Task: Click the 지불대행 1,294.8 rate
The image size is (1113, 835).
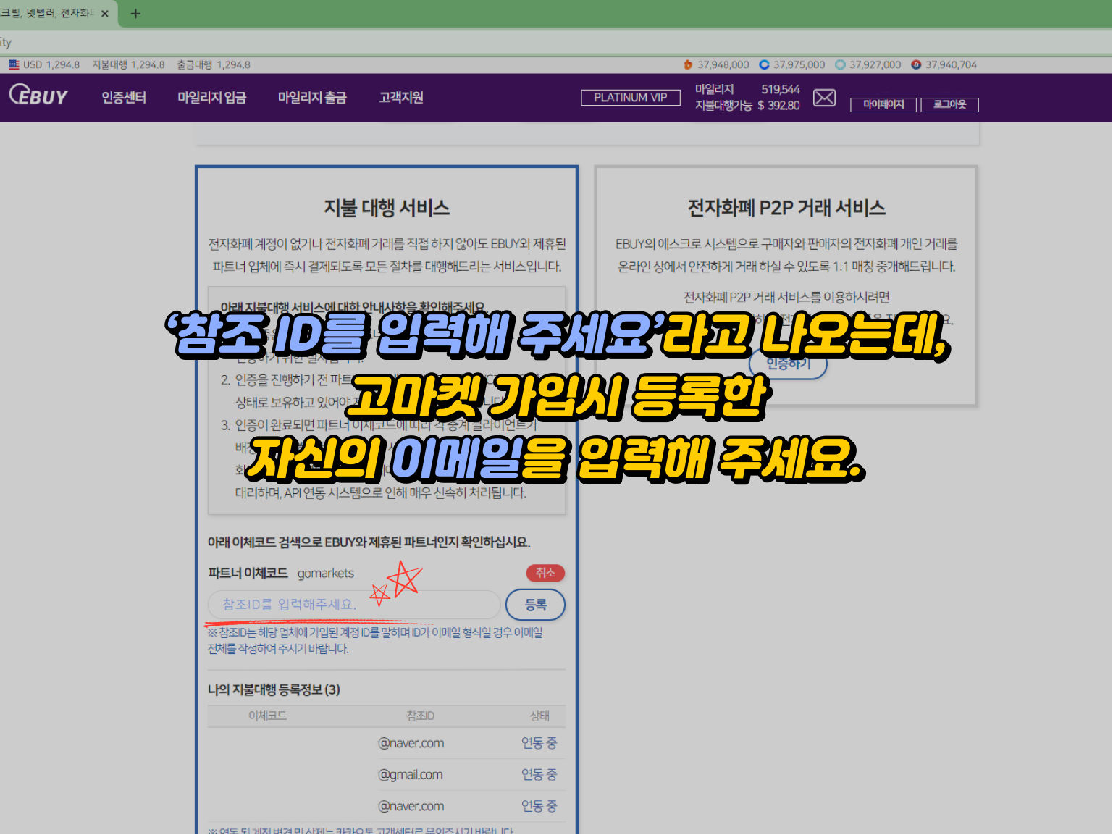Action: (128, 64)
